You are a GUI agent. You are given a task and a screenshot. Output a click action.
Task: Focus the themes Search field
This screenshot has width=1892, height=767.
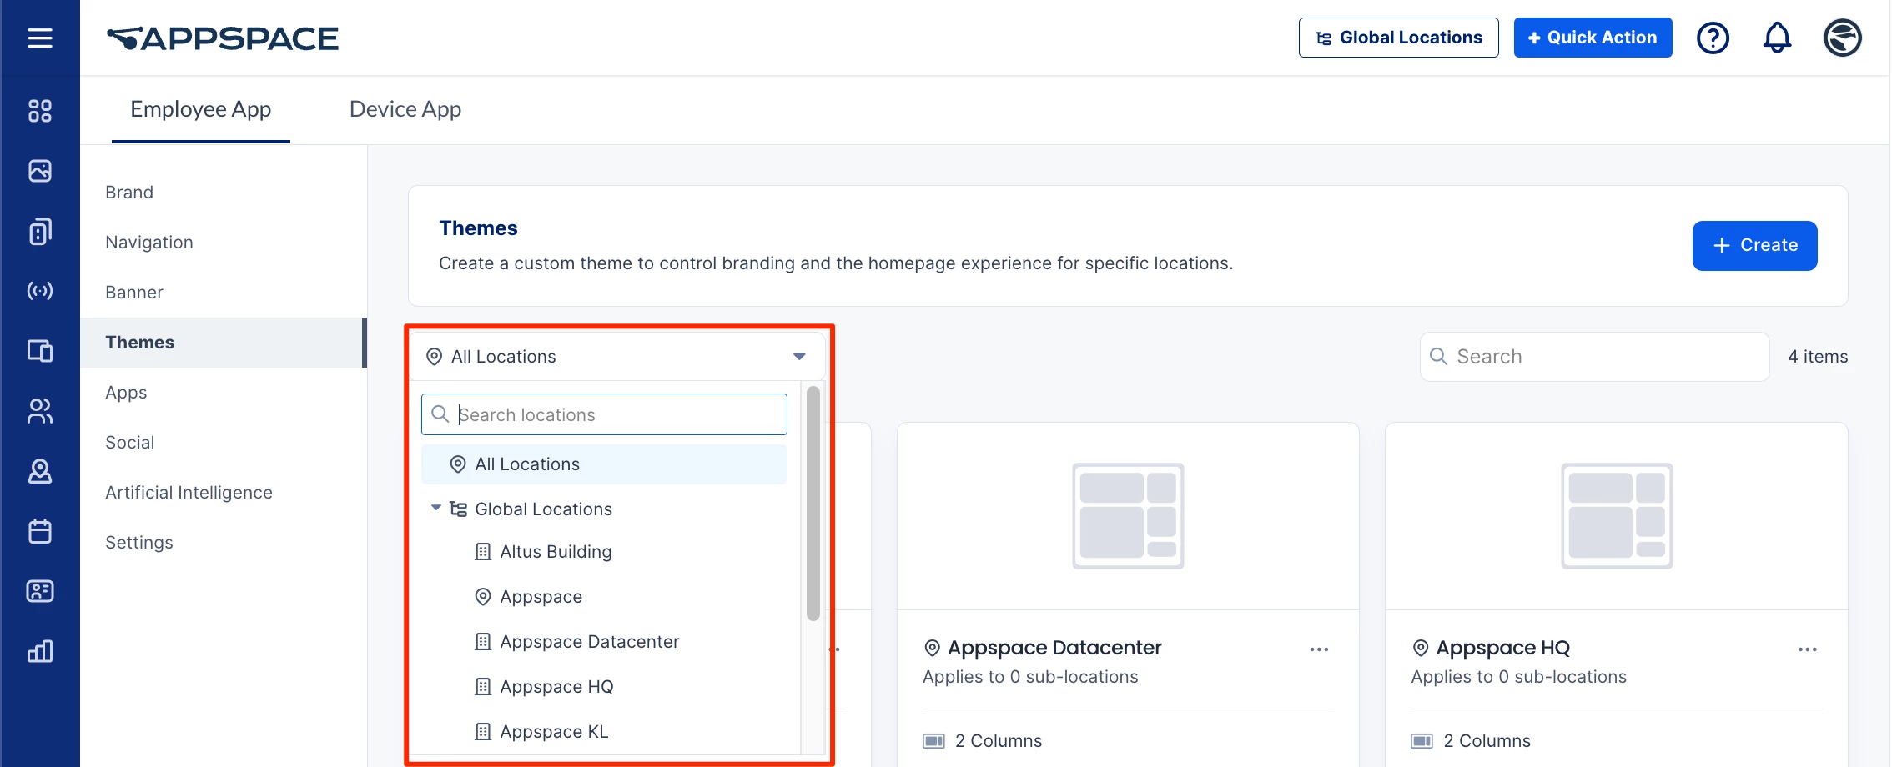tap(1594, 357)
